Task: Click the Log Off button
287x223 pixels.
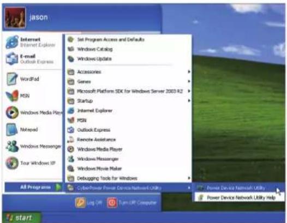Action: [x=88, y=202]
